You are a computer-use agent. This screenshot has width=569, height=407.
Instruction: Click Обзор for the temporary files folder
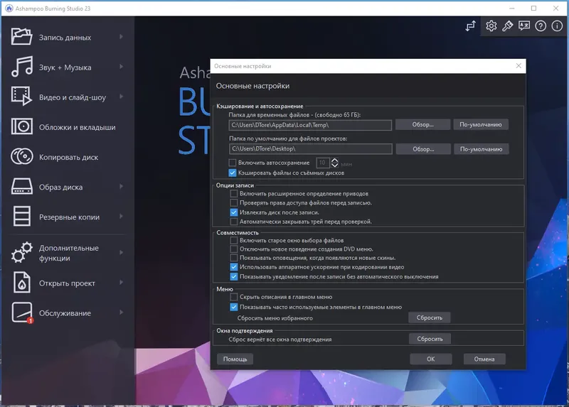pyautogui.click(x=422, y=124)
